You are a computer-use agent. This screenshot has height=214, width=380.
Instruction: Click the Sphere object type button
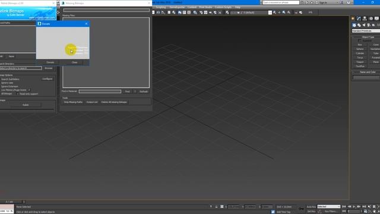[360, 49]
